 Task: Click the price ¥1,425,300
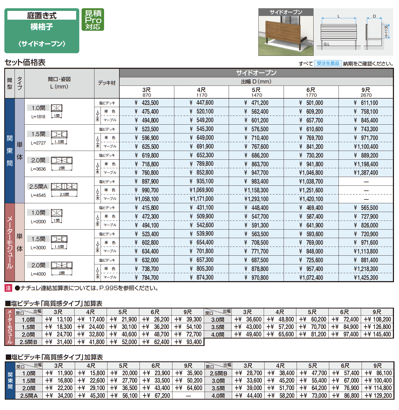coord(366,278)
